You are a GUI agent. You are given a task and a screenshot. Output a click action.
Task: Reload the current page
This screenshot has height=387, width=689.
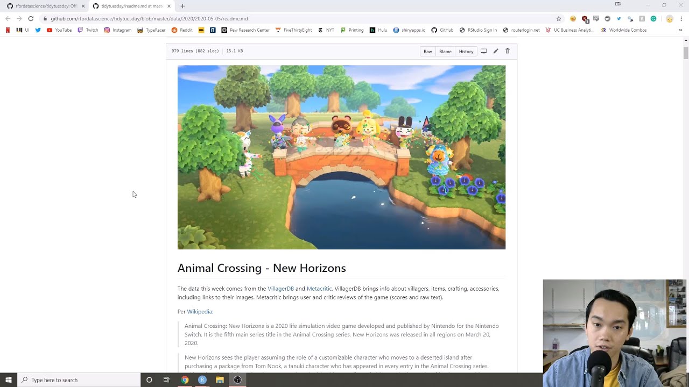pos(31,19)
